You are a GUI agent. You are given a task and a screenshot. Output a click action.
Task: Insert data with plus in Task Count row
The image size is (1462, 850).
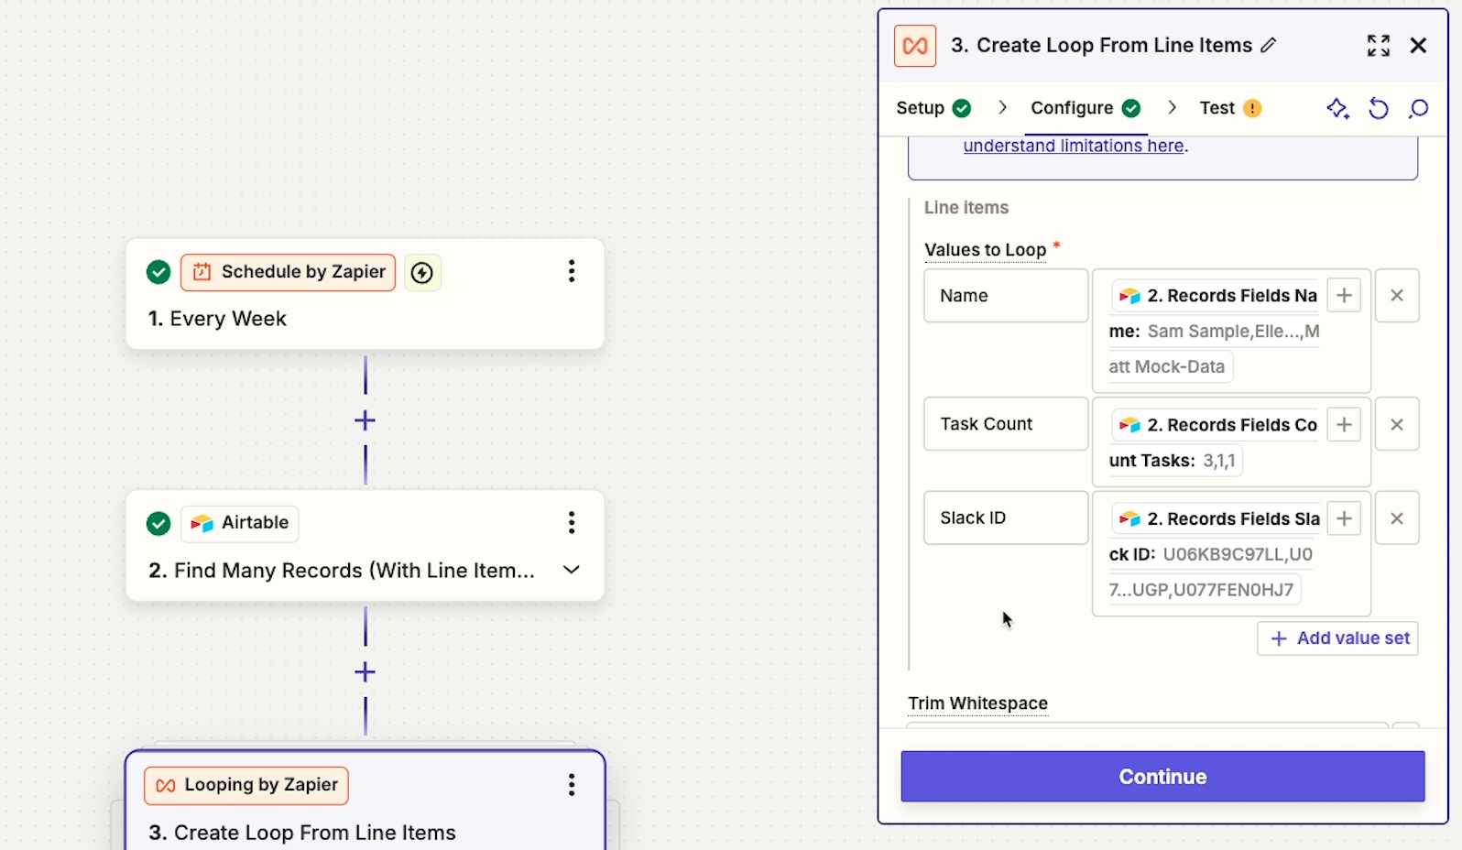1344,425
